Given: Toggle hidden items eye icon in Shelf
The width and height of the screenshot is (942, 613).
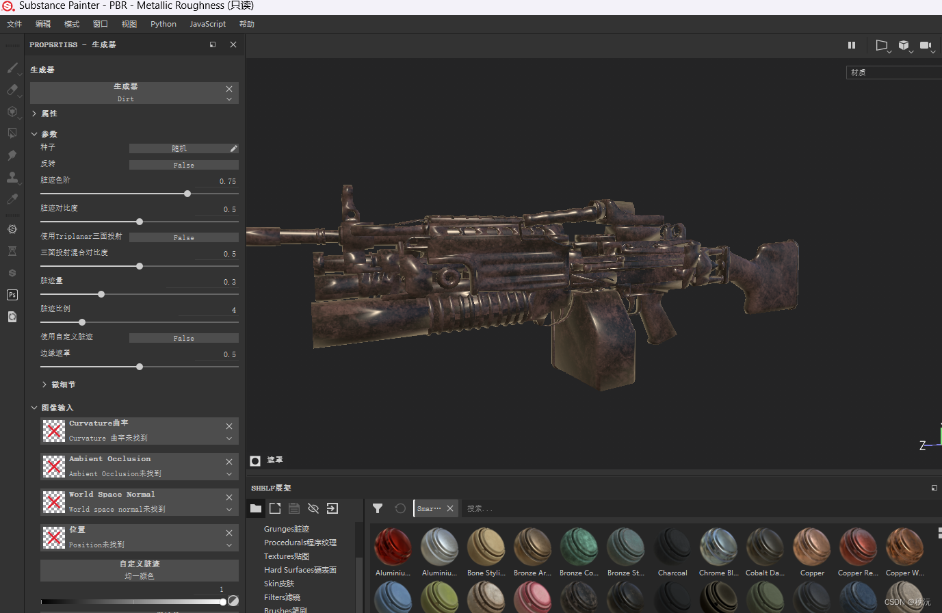Looking at the screenshot, I should click(x=313, y=508).
